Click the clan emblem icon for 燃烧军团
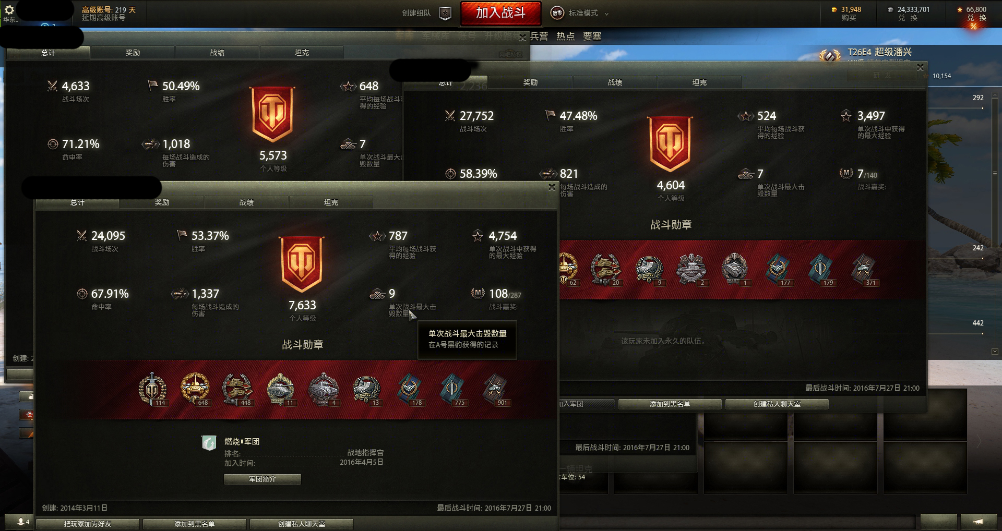The width and height of the screenshot is (1002, 531). tap(209, 443)
